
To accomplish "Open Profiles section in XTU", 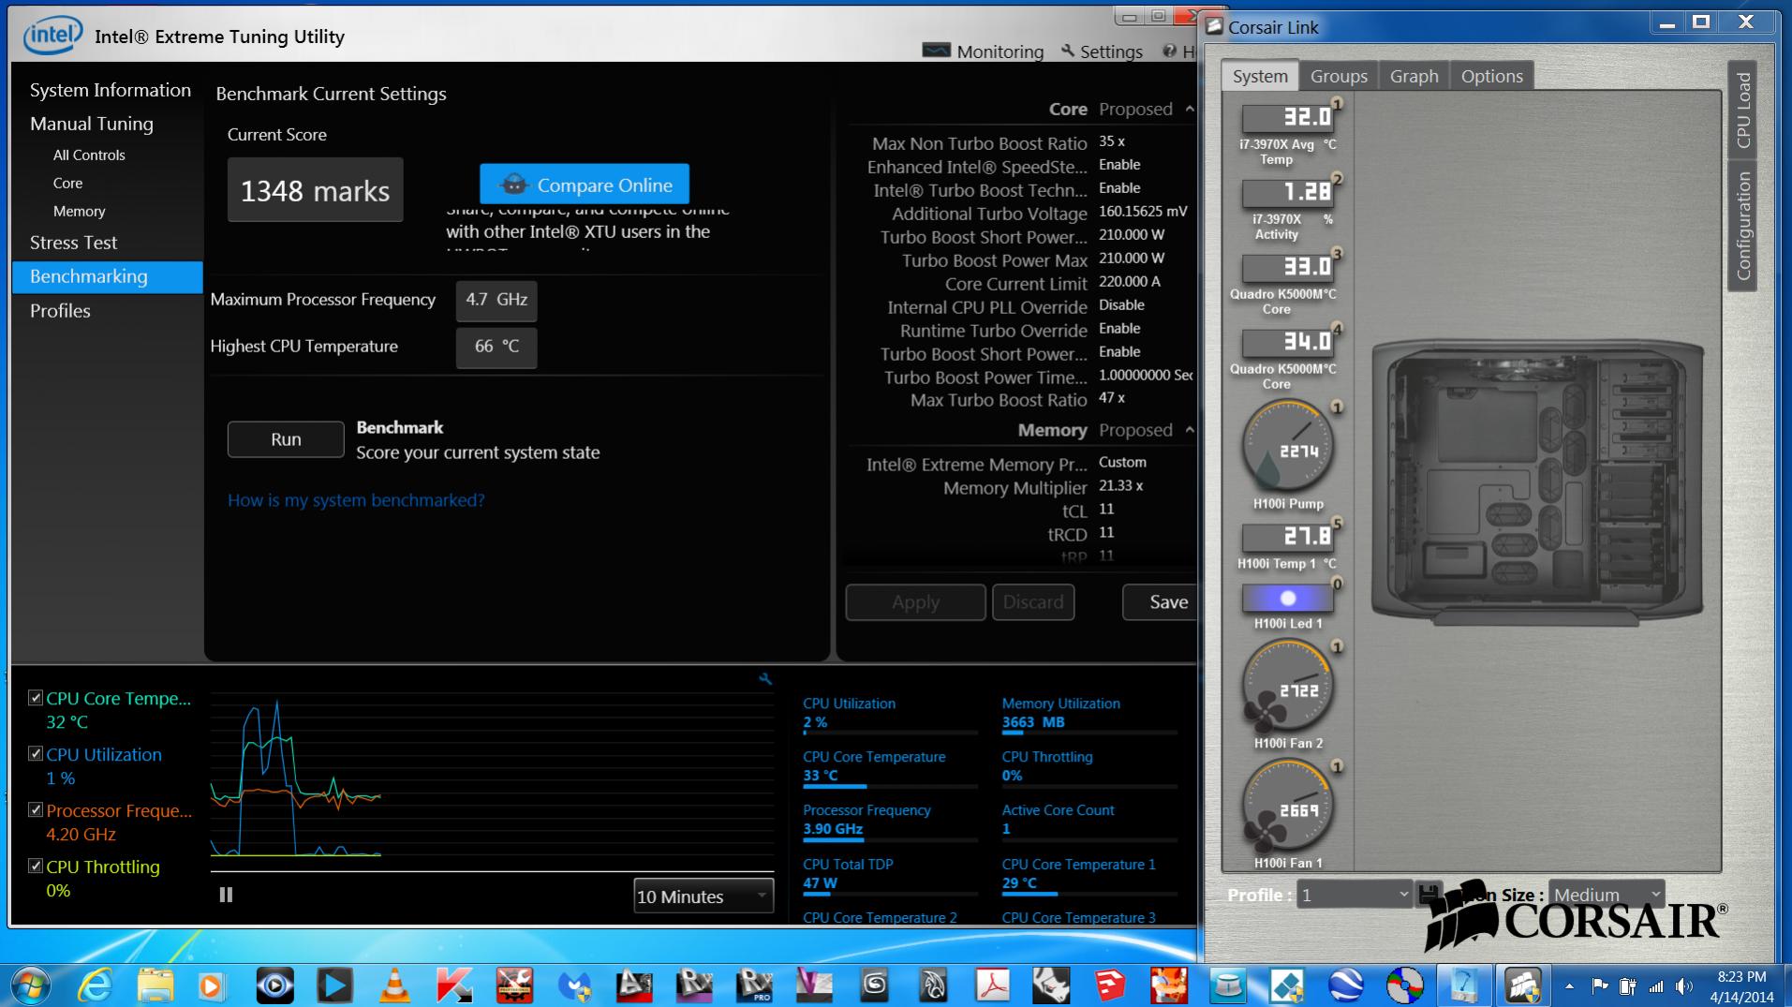I will tap(60, 311).
